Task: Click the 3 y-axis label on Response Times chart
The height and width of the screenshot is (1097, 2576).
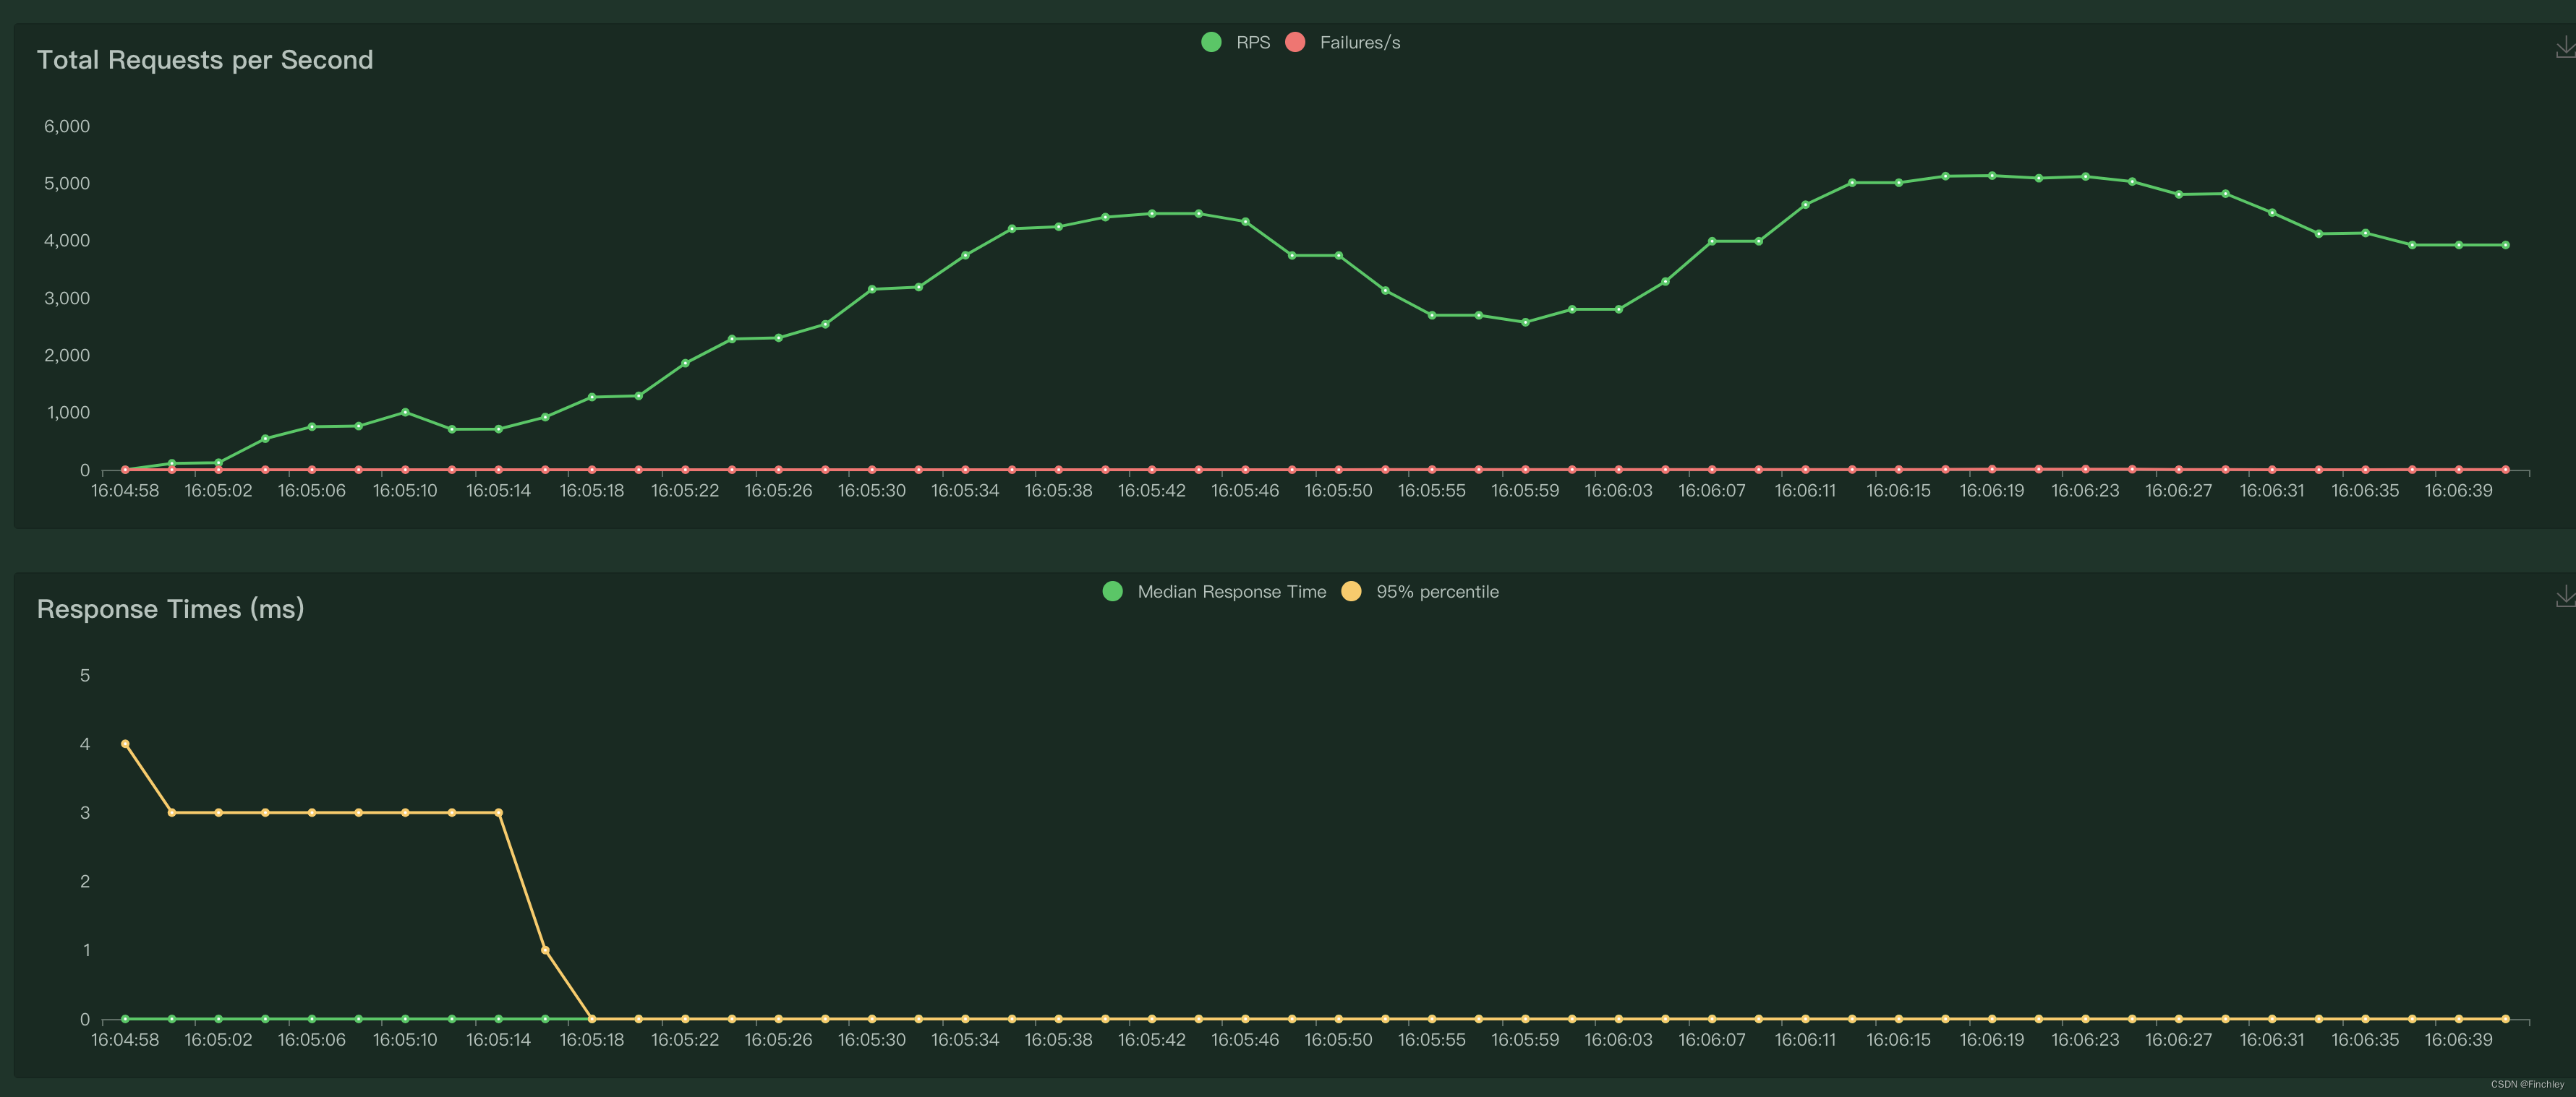Action: [85, 813]
